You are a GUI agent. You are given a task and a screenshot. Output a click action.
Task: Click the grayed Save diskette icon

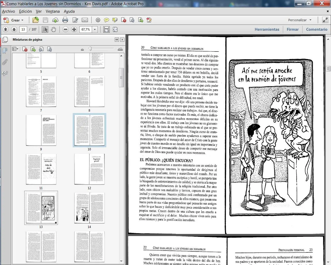point(45,20)
